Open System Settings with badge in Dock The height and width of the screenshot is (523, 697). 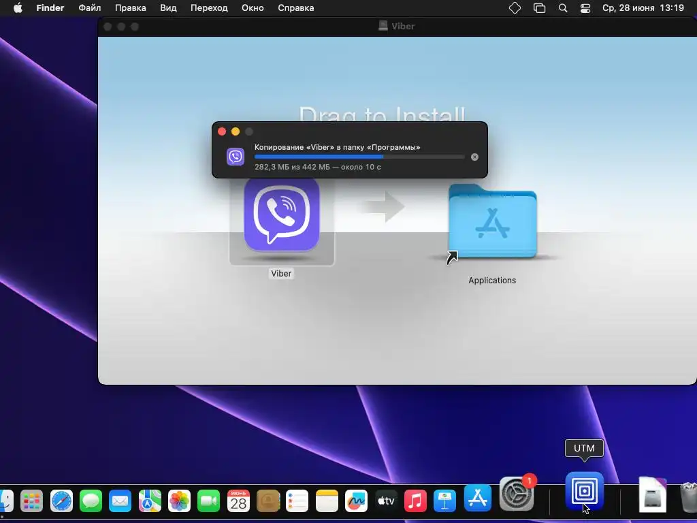pos(517,494)
